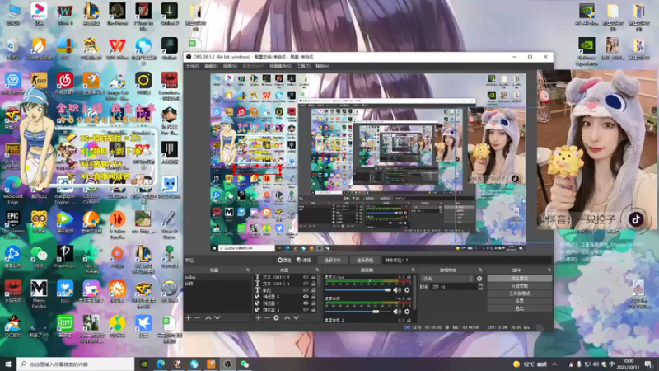Image resolution: width=659 pixels, height=371 pixels.
Task: Click the Start Recording button
Action: coord(519,286)
